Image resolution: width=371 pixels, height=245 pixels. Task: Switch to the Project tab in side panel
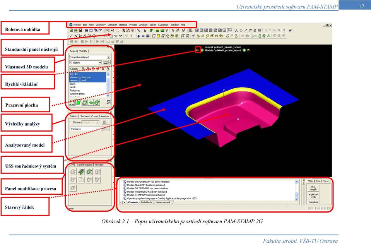[73, 51]
